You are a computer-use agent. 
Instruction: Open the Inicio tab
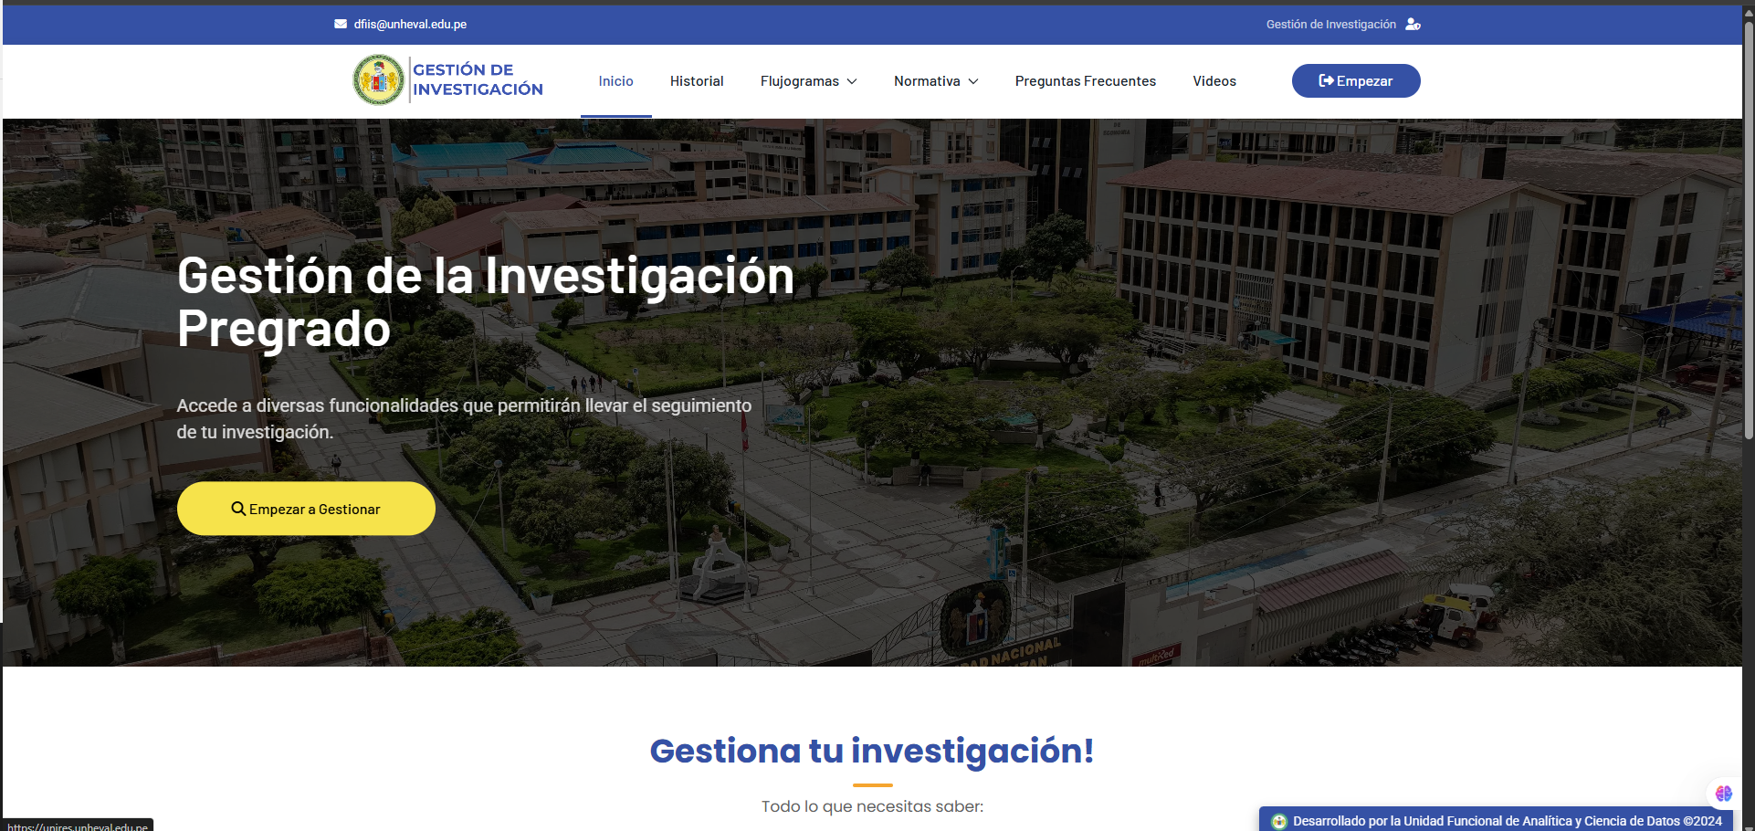point(615,81)
